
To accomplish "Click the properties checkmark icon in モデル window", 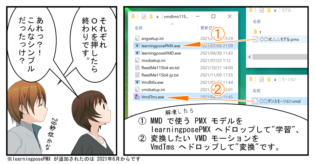I will click(262, 10).
